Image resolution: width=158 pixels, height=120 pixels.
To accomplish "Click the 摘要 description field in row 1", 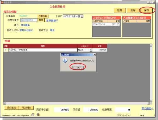I will (43, 50).
